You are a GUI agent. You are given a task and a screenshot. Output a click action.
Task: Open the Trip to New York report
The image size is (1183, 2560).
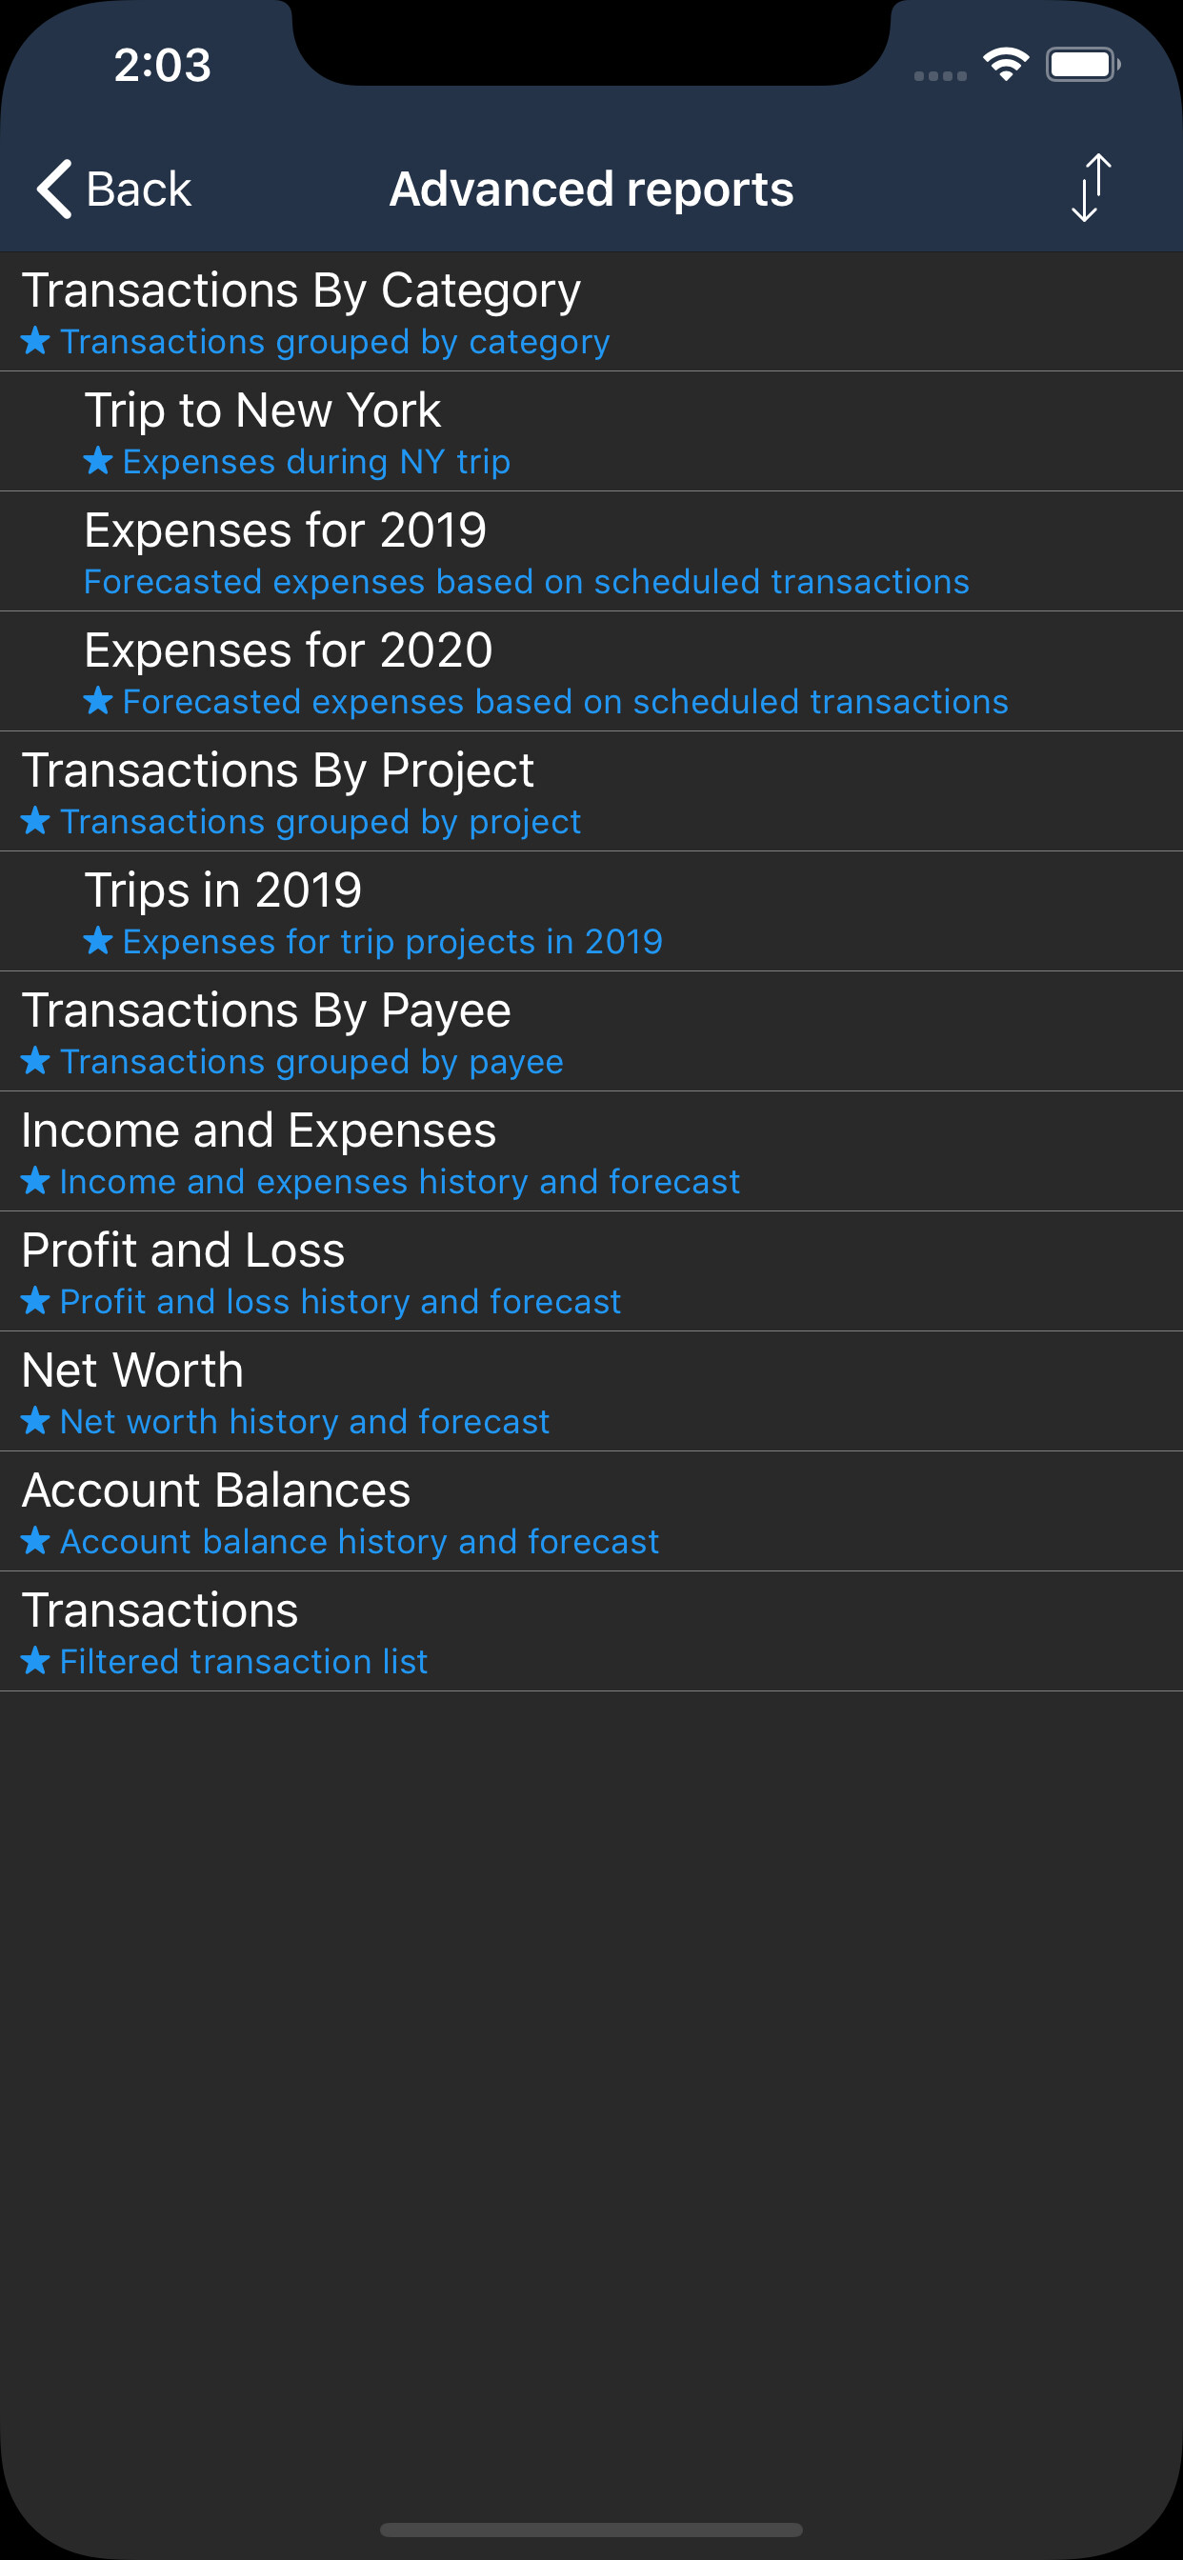[x=591, y=431]
